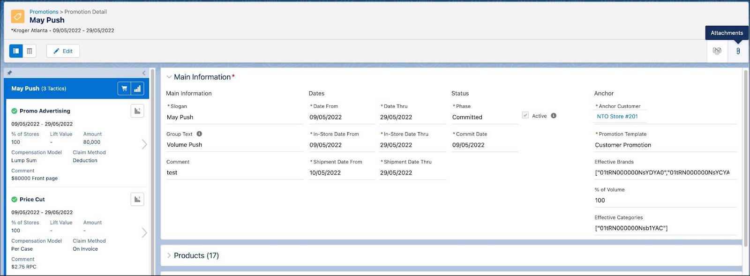
Task: Toggle the Active checkbox
Action: (525, 115)
